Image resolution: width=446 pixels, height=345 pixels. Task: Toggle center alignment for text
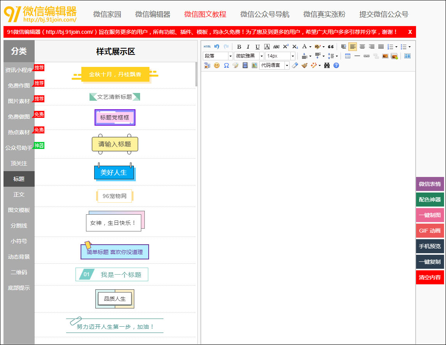tap(362, 47)
